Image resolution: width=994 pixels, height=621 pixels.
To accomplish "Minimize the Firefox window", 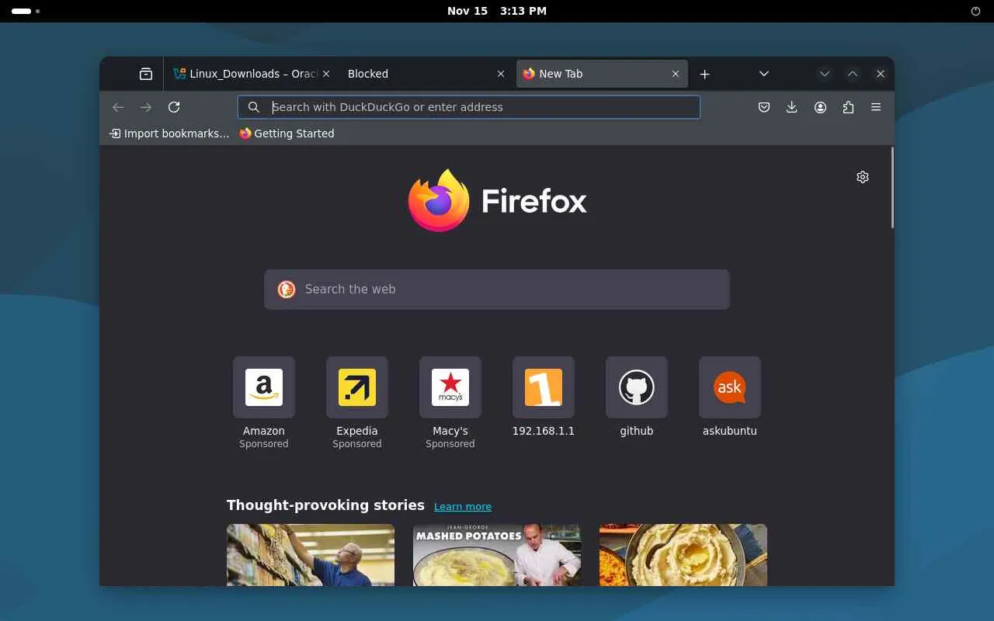I will 825,74.
